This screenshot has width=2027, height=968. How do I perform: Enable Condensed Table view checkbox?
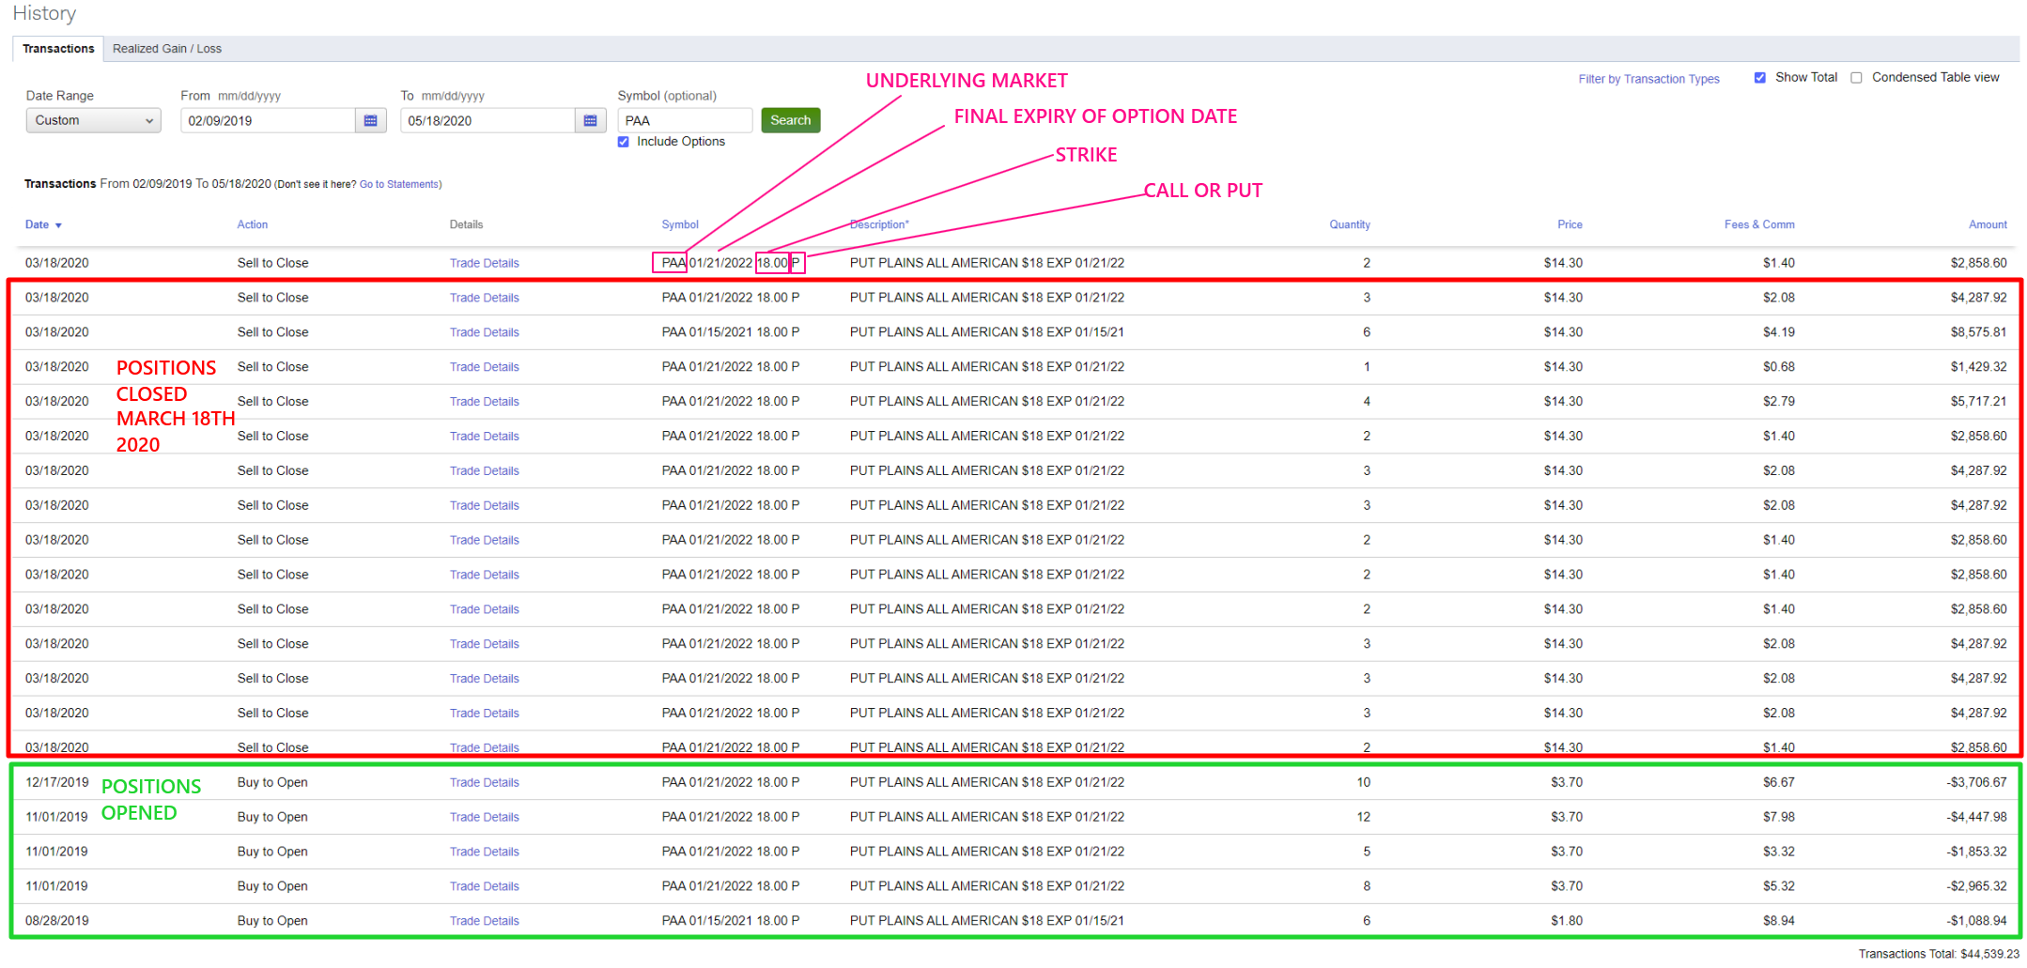[1856, 78]
